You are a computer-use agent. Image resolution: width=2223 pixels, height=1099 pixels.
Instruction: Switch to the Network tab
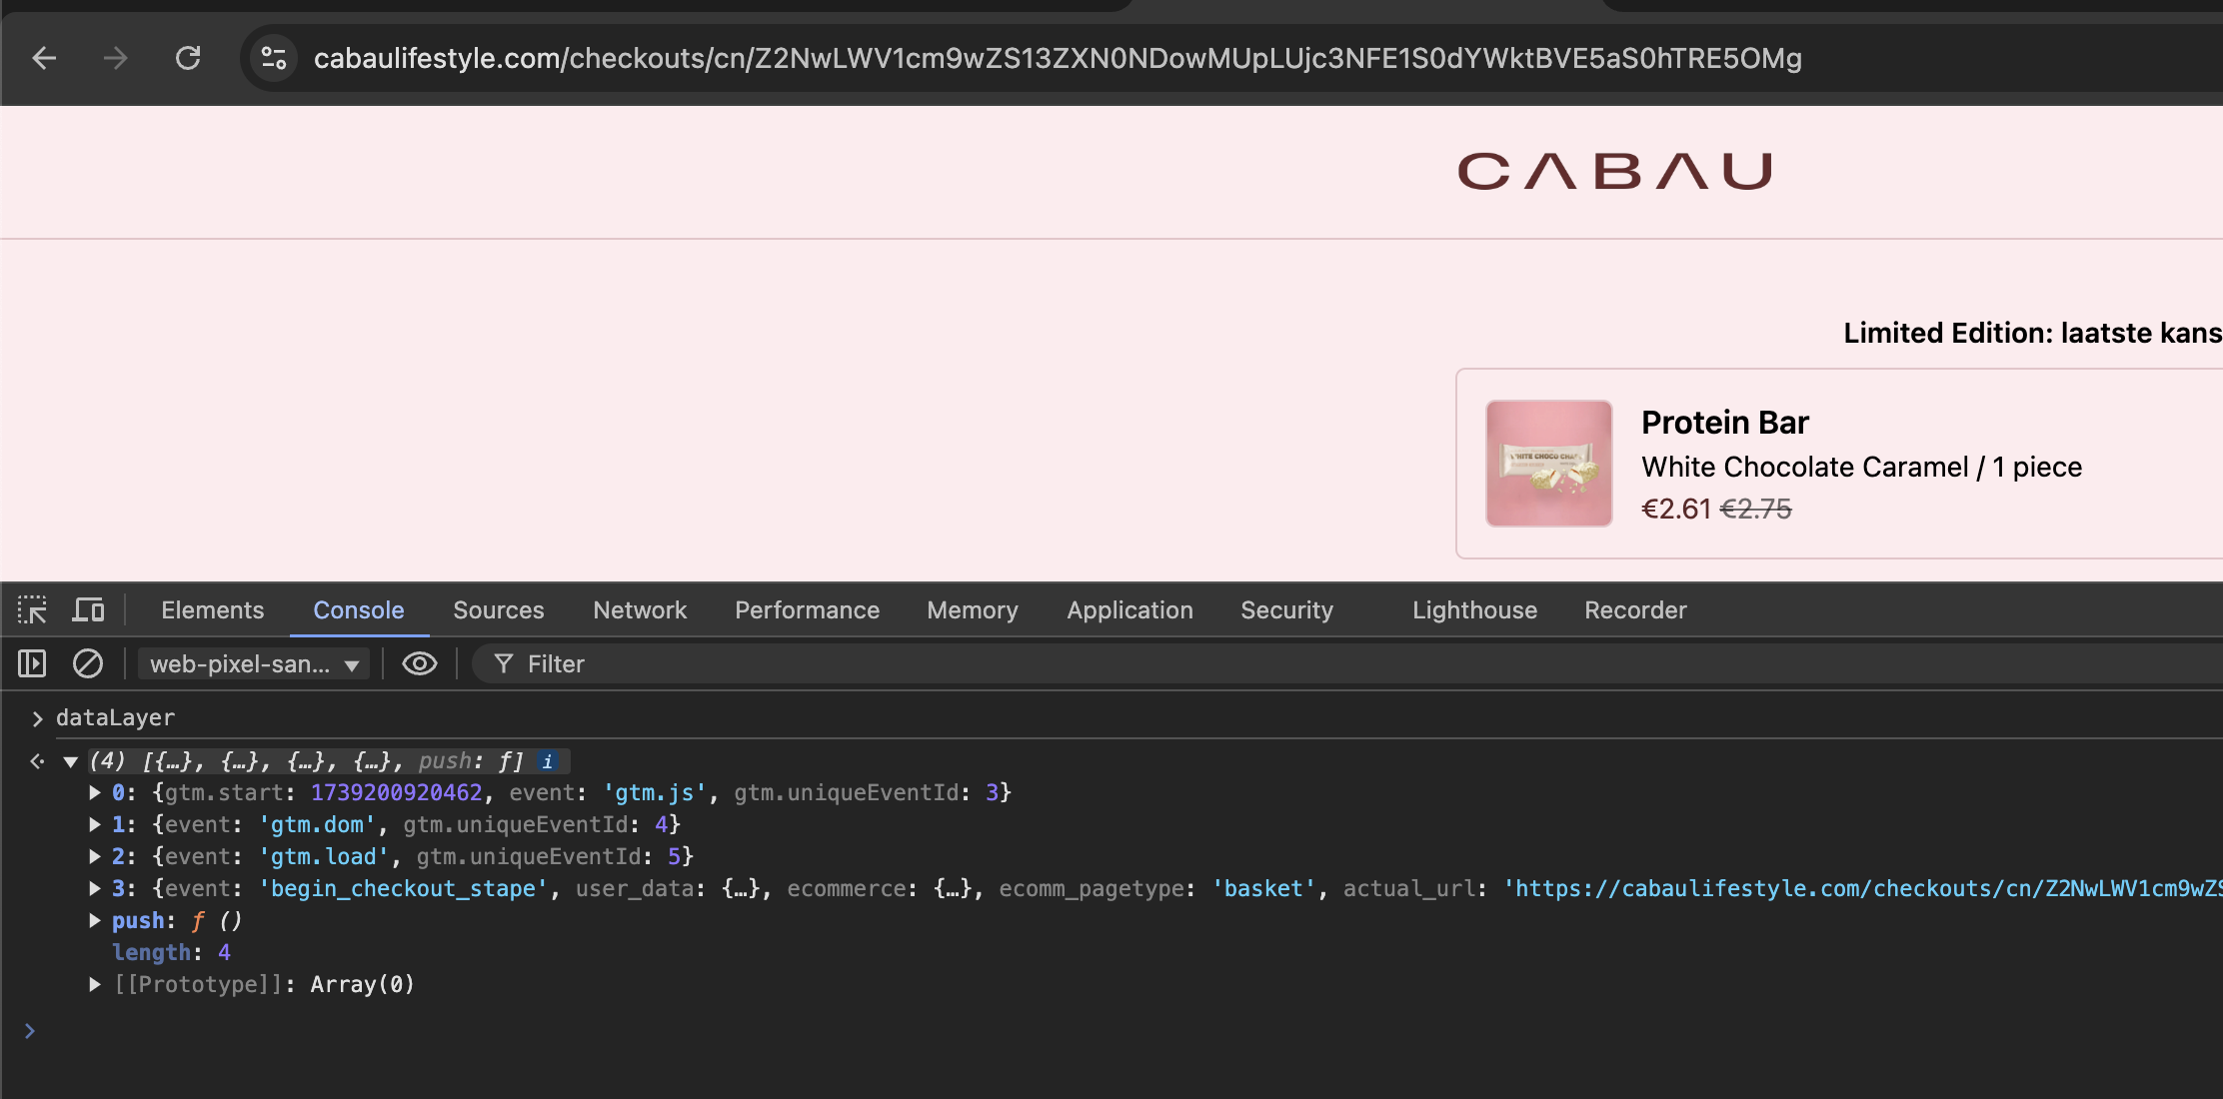point(640,609)
